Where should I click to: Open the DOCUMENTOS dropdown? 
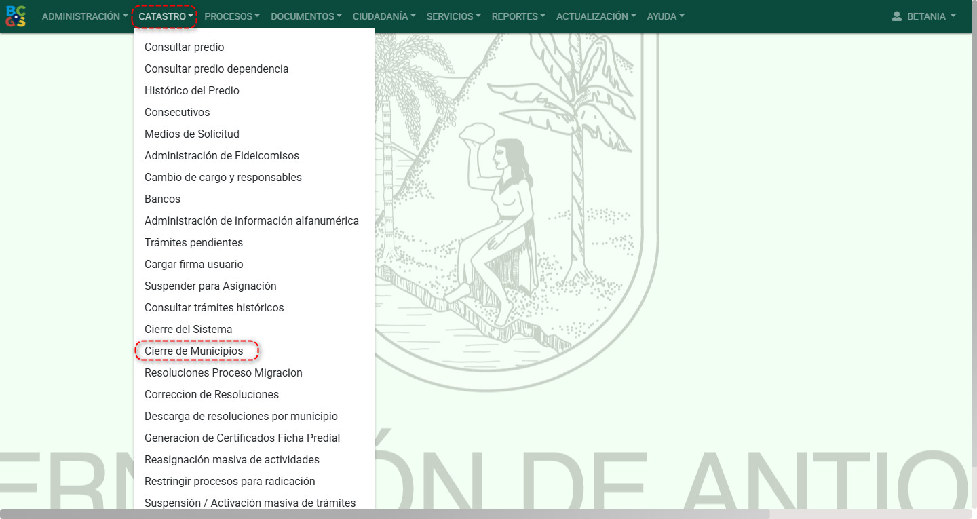point(306,16)
